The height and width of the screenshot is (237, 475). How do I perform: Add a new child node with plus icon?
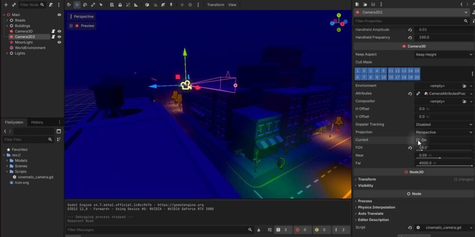coord(5,5)
